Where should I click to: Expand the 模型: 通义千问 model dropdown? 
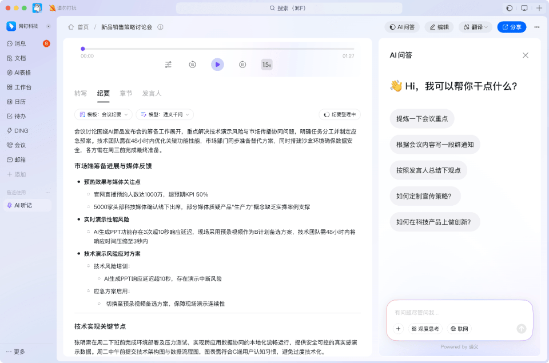(x=164, y=114)
